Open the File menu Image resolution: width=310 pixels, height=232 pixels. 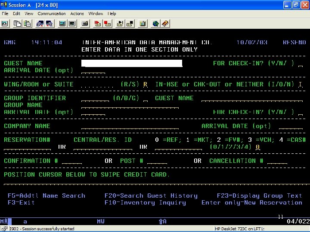[x=5, y=14]
